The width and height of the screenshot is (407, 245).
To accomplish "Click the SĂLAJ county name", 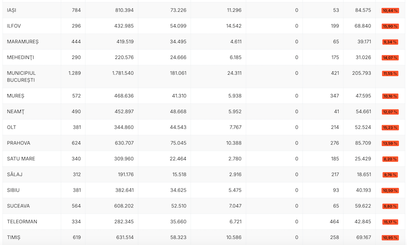I will 15,174.
